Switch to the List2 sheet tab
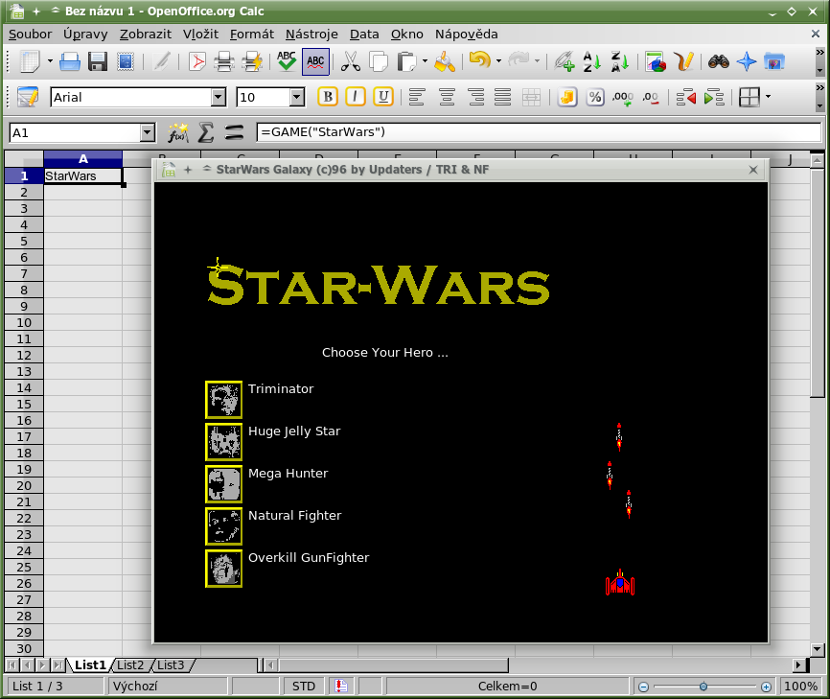Image resolution: width=830 pixels, height=699 pixels. pyautogui.click(x=130, y=665)
